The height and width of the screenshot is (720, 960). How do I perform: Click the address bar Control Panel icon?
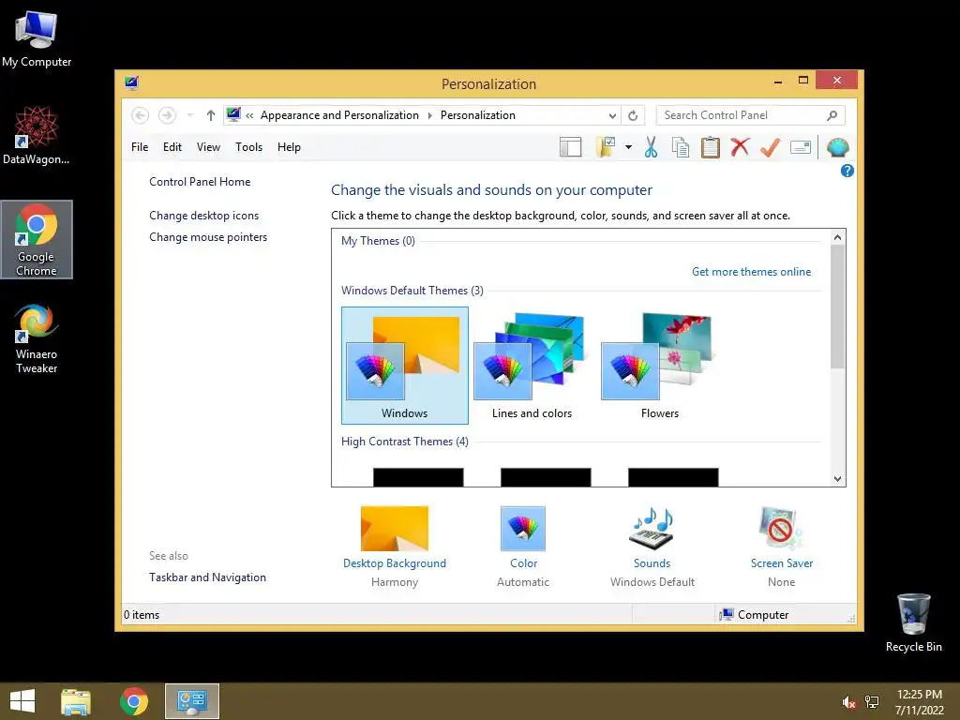233,114
